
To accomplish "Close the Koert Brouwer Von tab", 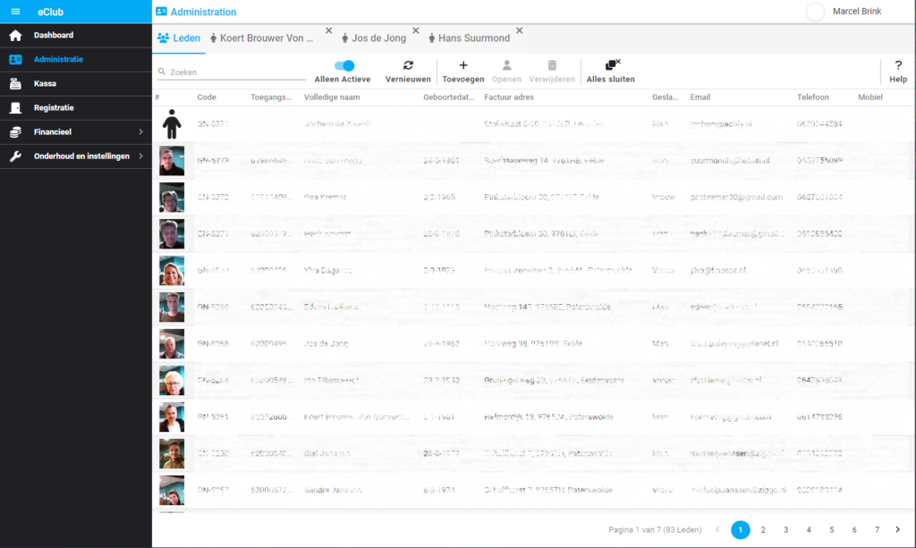I will pos(328,31).
